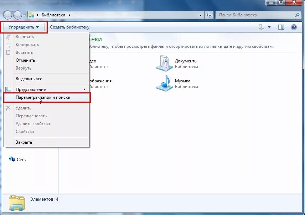This screenshot has width=305, height=215.
Task: Select Библиотеки in the address path
Action: pos(53,15)
